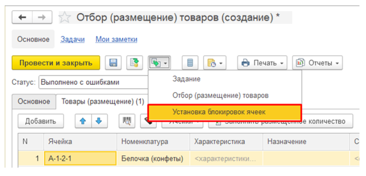This screenshot has width=366, height=176.
Task: Post document with the green arrow icon
Action: [135, 63]
